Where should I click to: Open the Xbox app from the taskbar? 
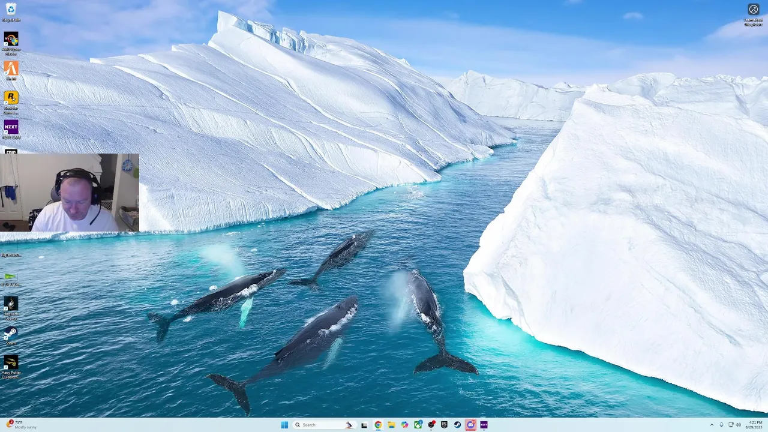pos(418,425)
